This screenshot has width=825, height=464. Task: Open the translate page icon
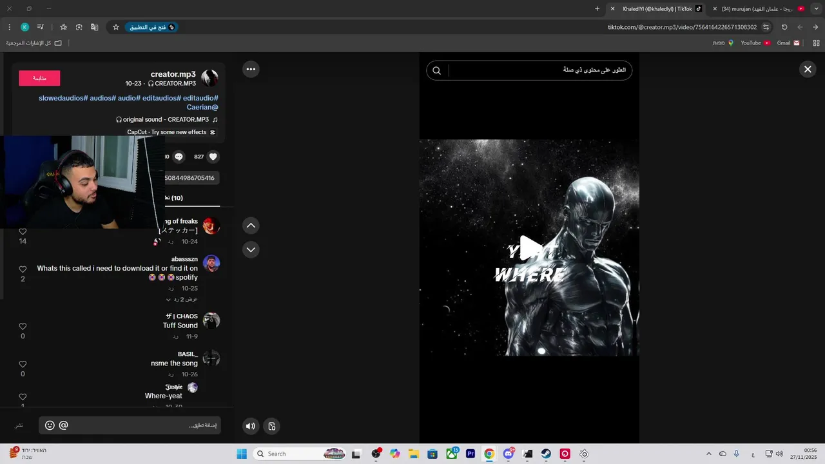94,27
